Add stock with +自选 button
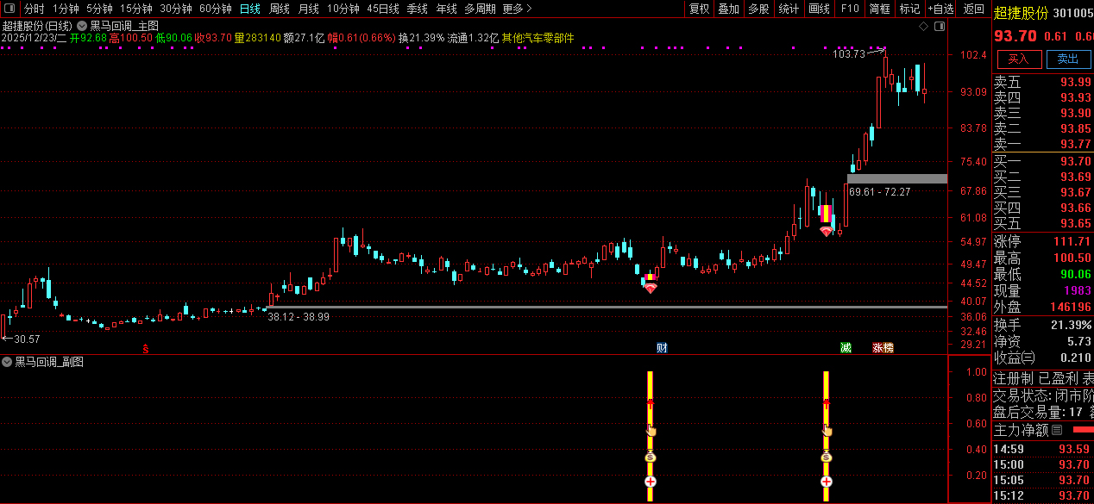 pyautogui.click(x=940, y=9)
